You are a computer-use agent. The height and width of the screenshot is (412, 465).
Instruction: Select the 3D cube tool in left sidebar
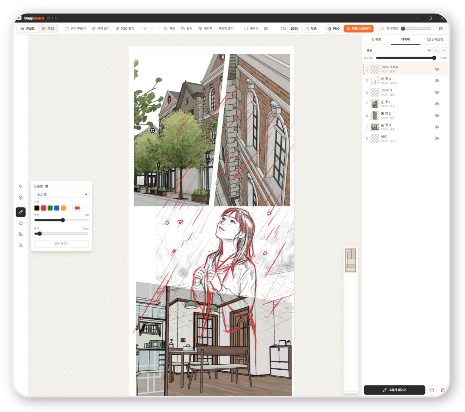(21, 197)
